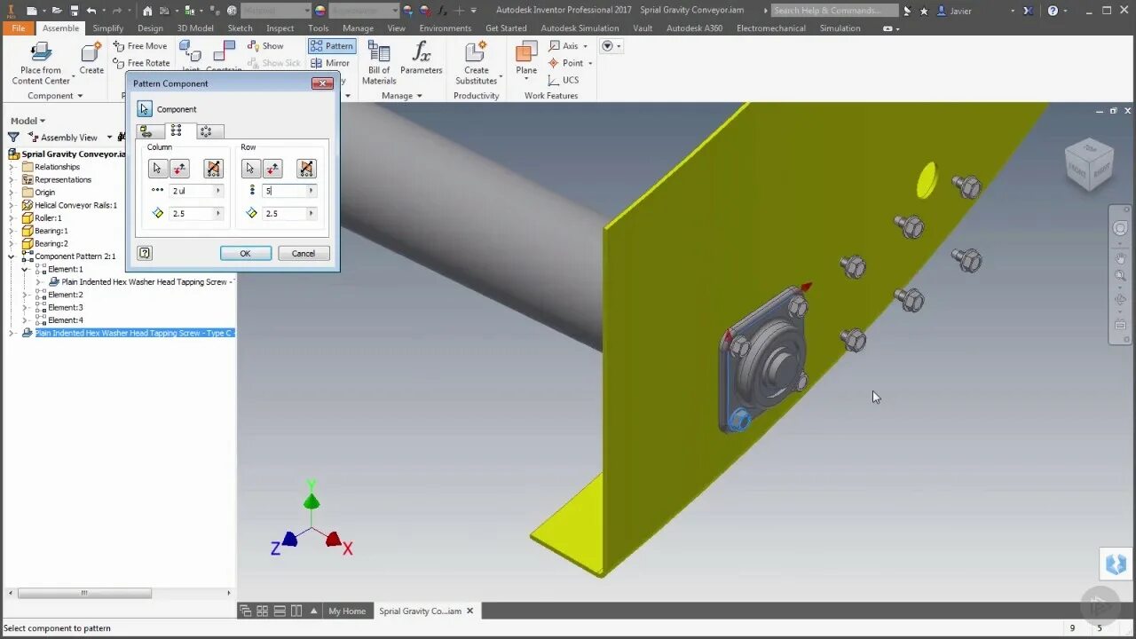Screen dimensions: 1136x639
Task: Click the Save icon in quick access toolbar
Action: pos(75,11)
